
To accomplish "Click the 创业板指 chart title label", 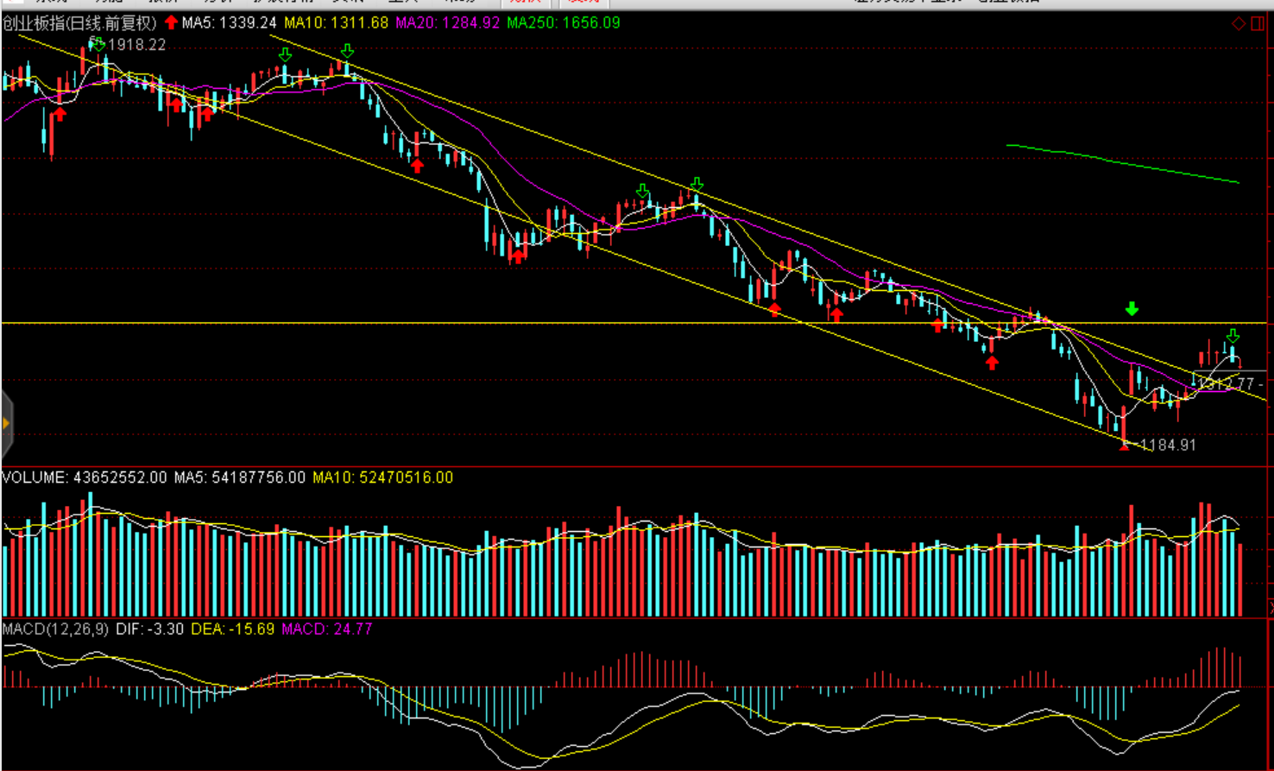I will coord(79,23).
